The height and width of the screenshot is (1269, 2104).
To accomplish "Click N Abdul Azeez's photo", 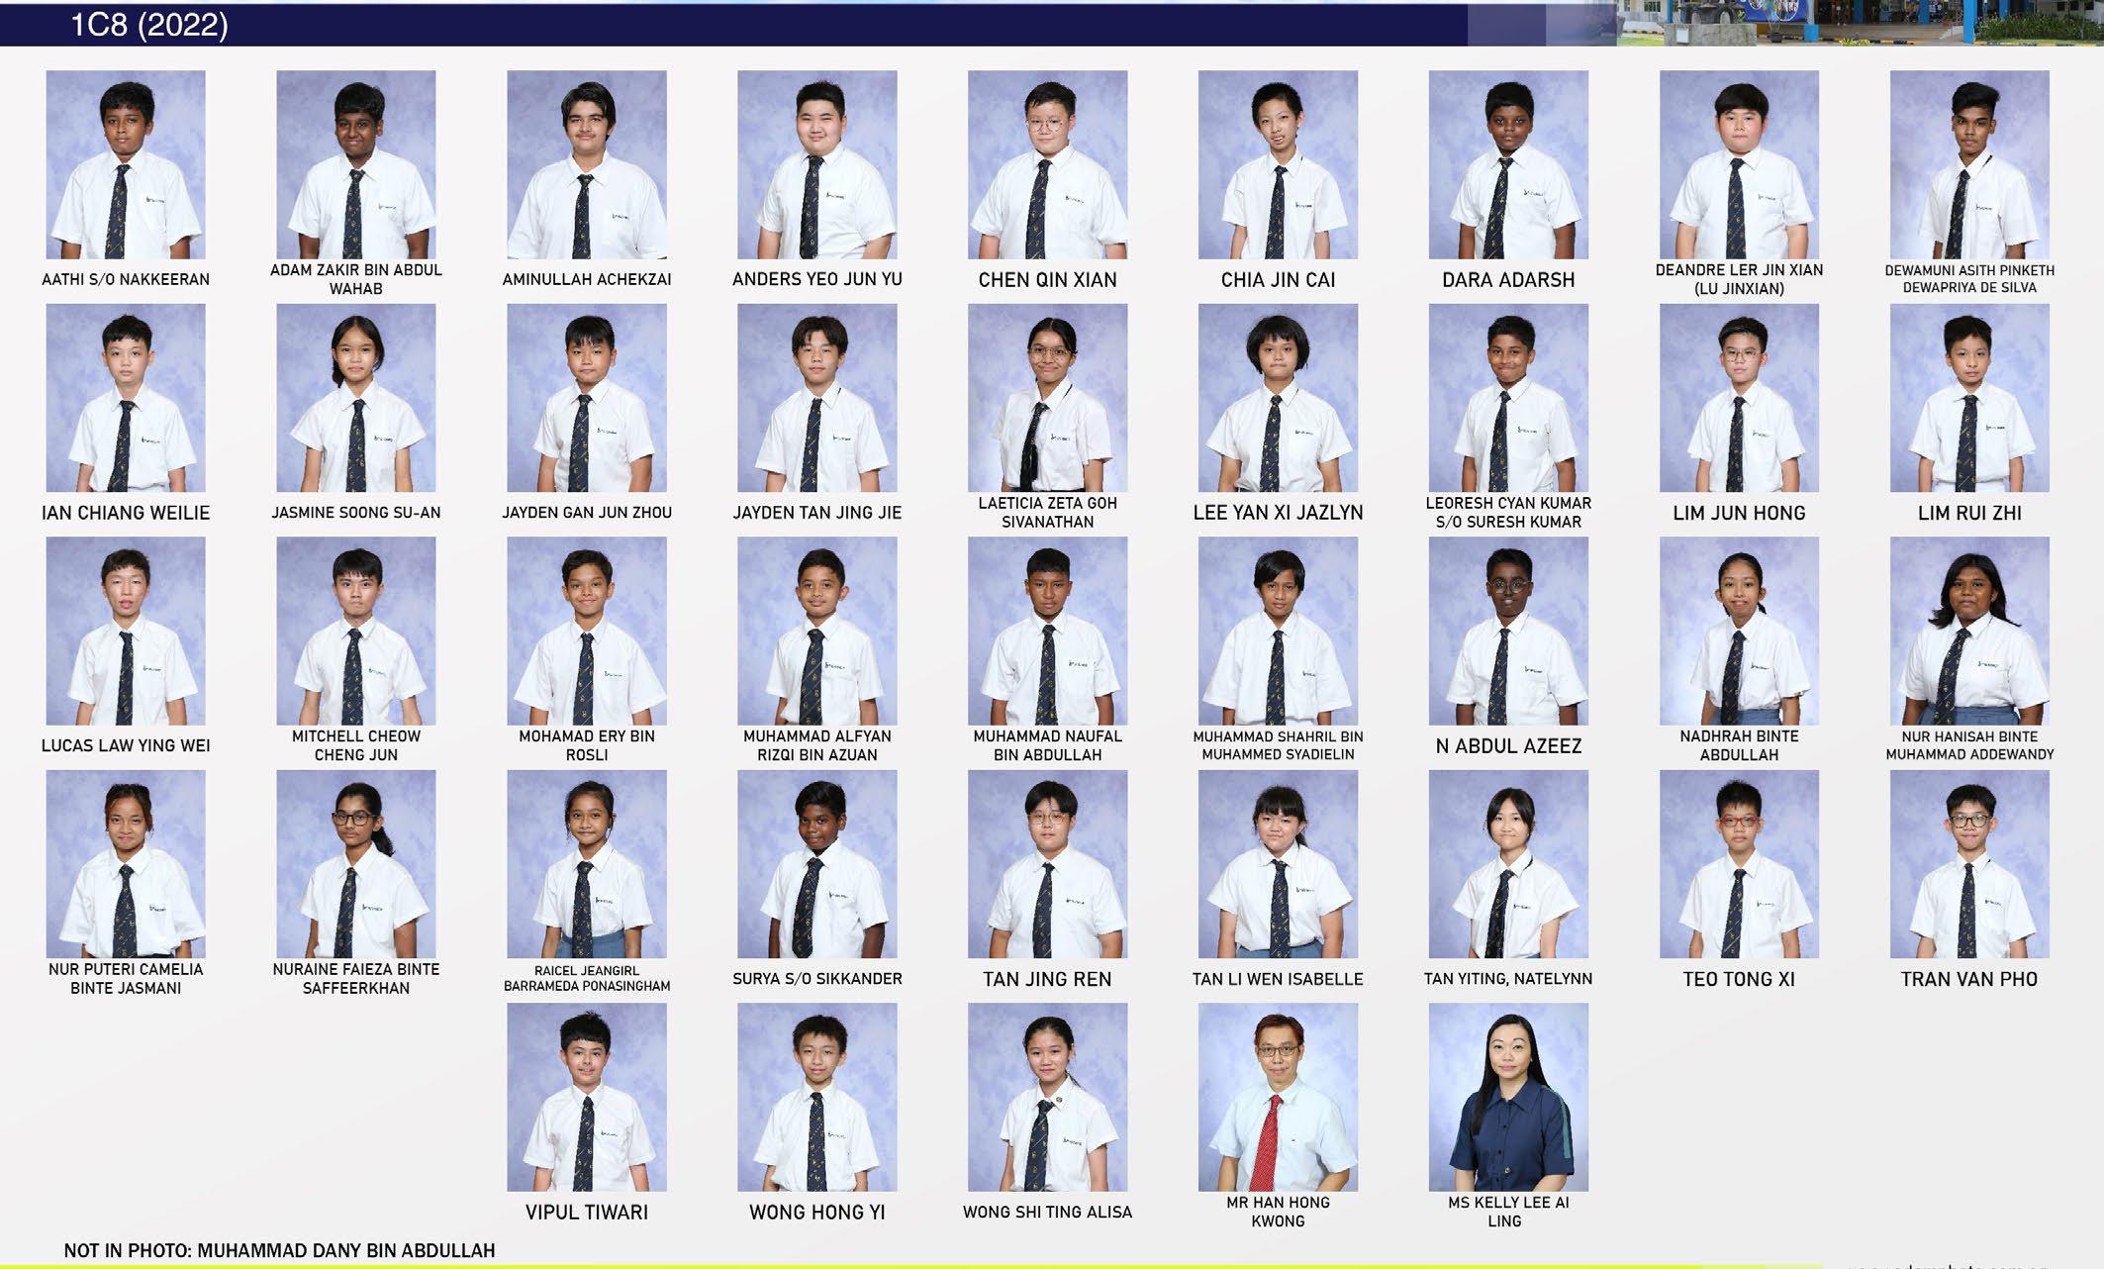I will pyautogui.click(x=1508, y=631).
